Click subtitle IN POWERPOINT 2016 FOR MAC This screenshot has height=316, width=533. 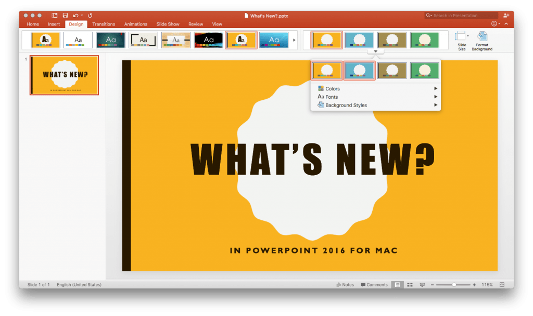tap(313, 251)
